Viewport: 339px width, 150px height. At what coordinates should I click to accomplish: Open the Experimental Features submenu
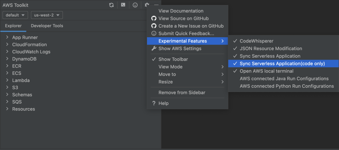click(187, 41)
